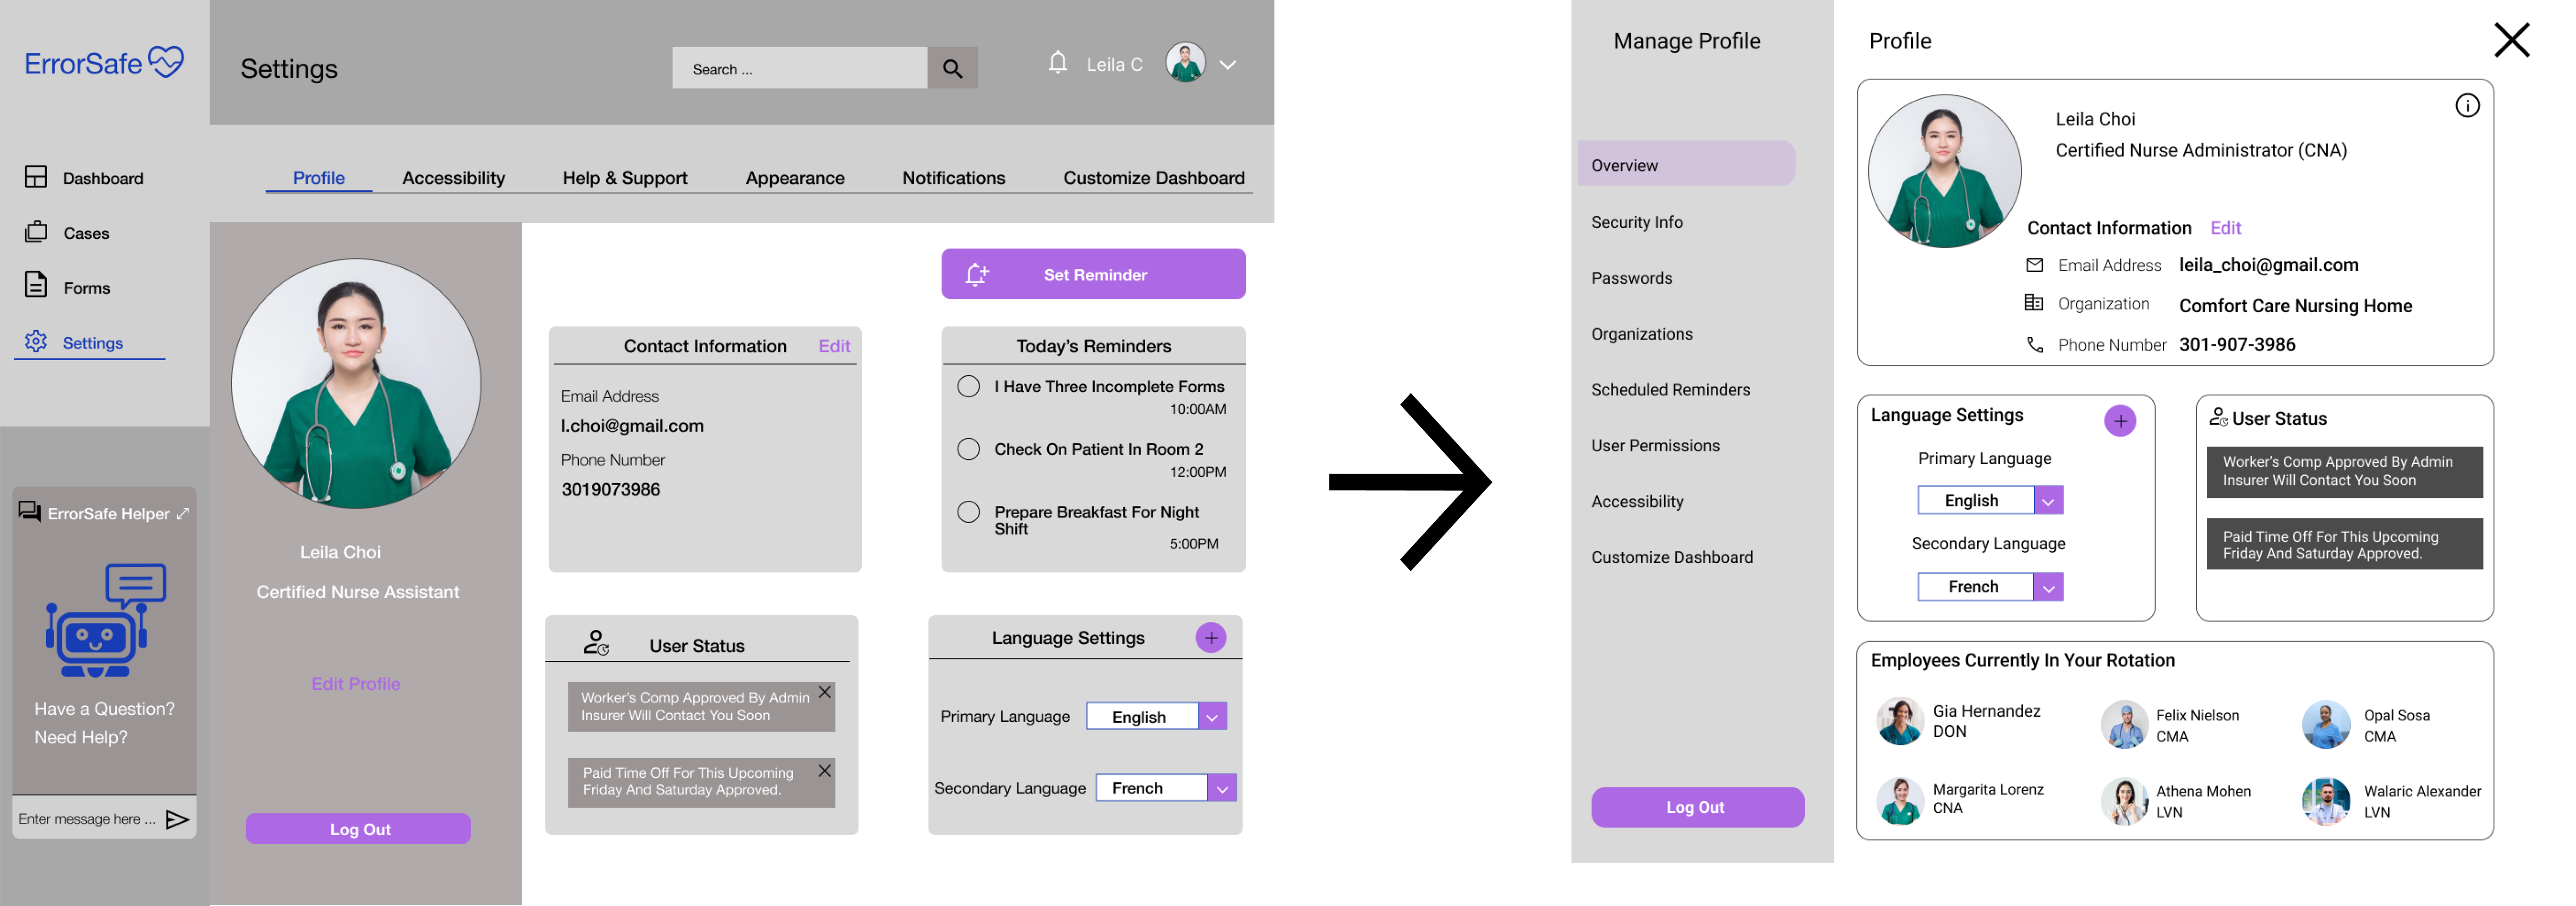Add a language in Profile panel Language Settings
Screen dimensions: 2576x906
coord(2120,421)
